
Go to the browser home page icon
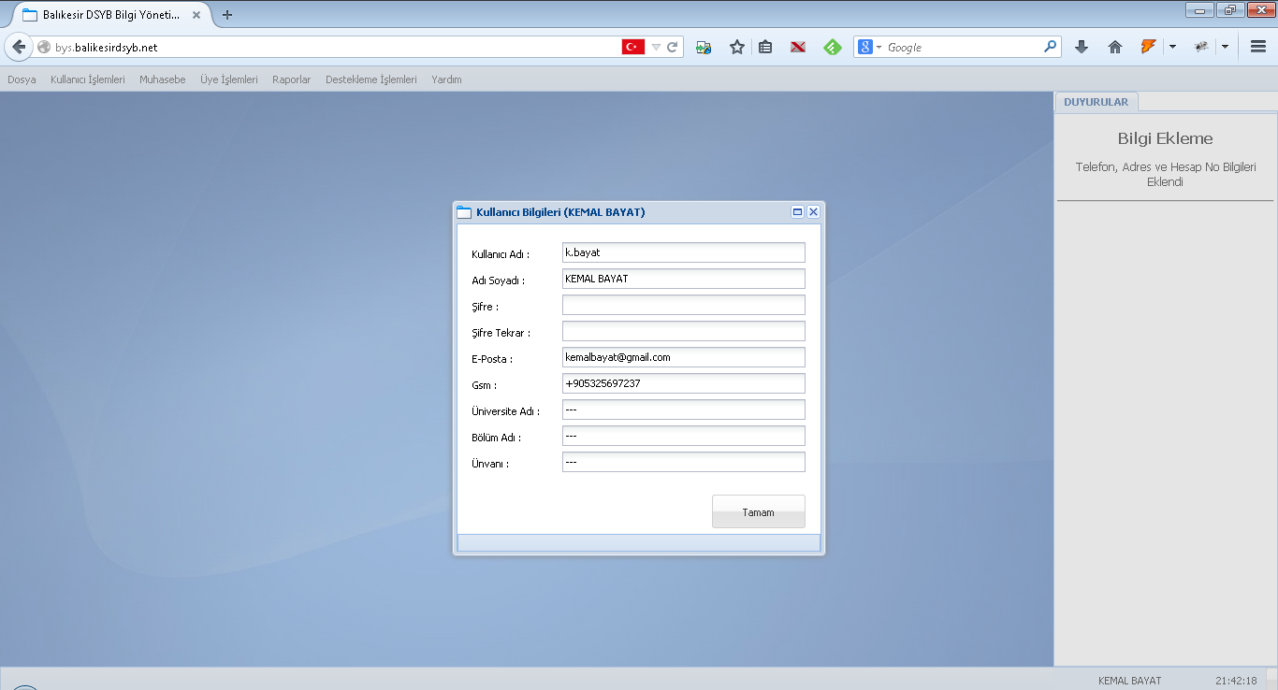pos(1114,47)
